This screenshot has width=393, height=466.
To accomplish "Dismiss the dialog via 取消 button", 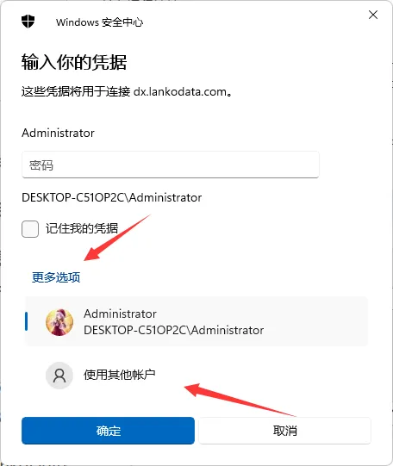I will pos(284,431).
